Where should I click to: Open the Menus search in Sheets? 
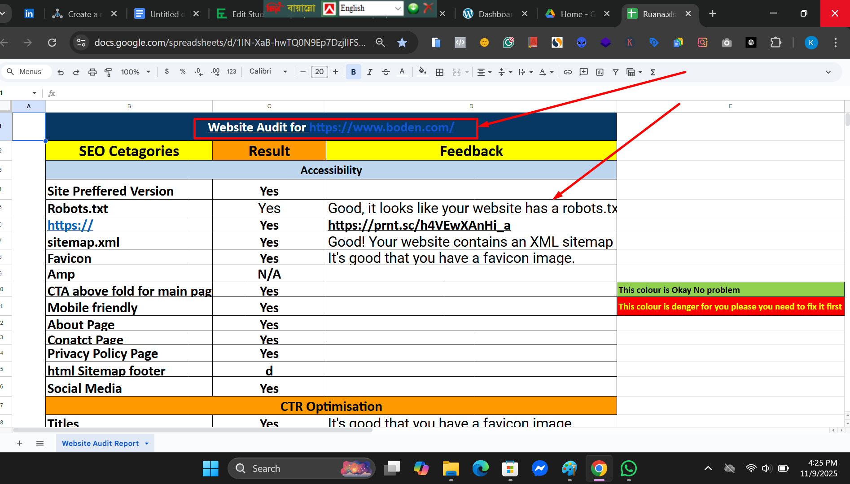(26, 71)
